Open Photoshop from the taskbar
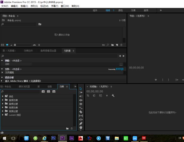Screen dimensions: 184x142 (53, 138)
